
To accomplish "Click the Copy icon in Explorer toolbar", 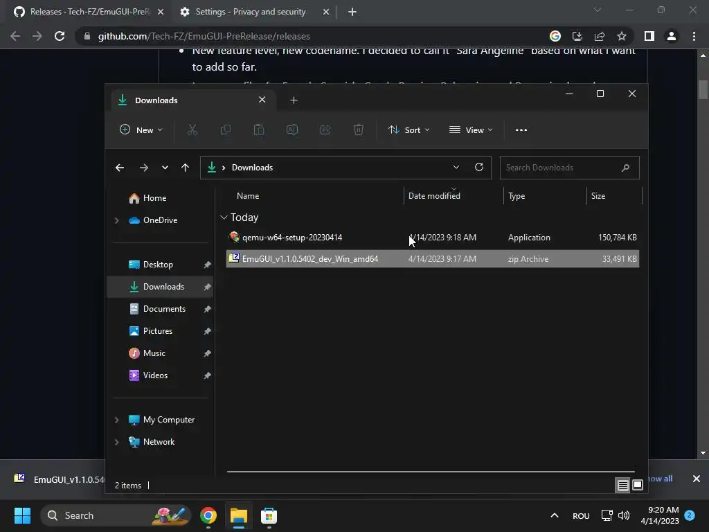I will [x=225, y=130].
